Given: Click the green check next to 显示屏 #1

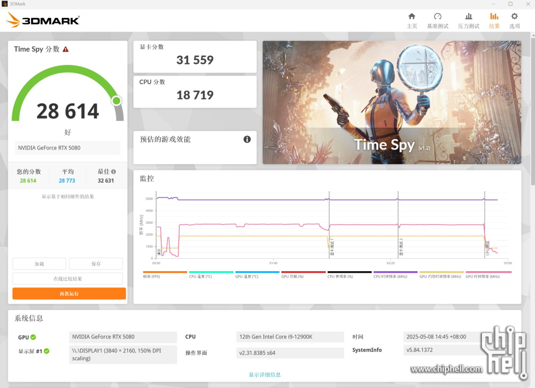Looking at the screenshot, I should pos(46,351).
